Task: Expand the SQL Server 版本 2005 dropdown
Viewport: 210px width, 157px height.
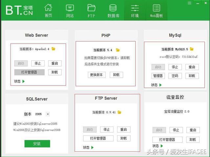Action: click(48, 114)
